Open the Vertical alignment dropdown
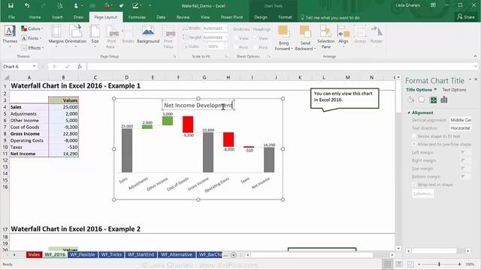This screenshot has height=270, width=481. pos(461,120)
